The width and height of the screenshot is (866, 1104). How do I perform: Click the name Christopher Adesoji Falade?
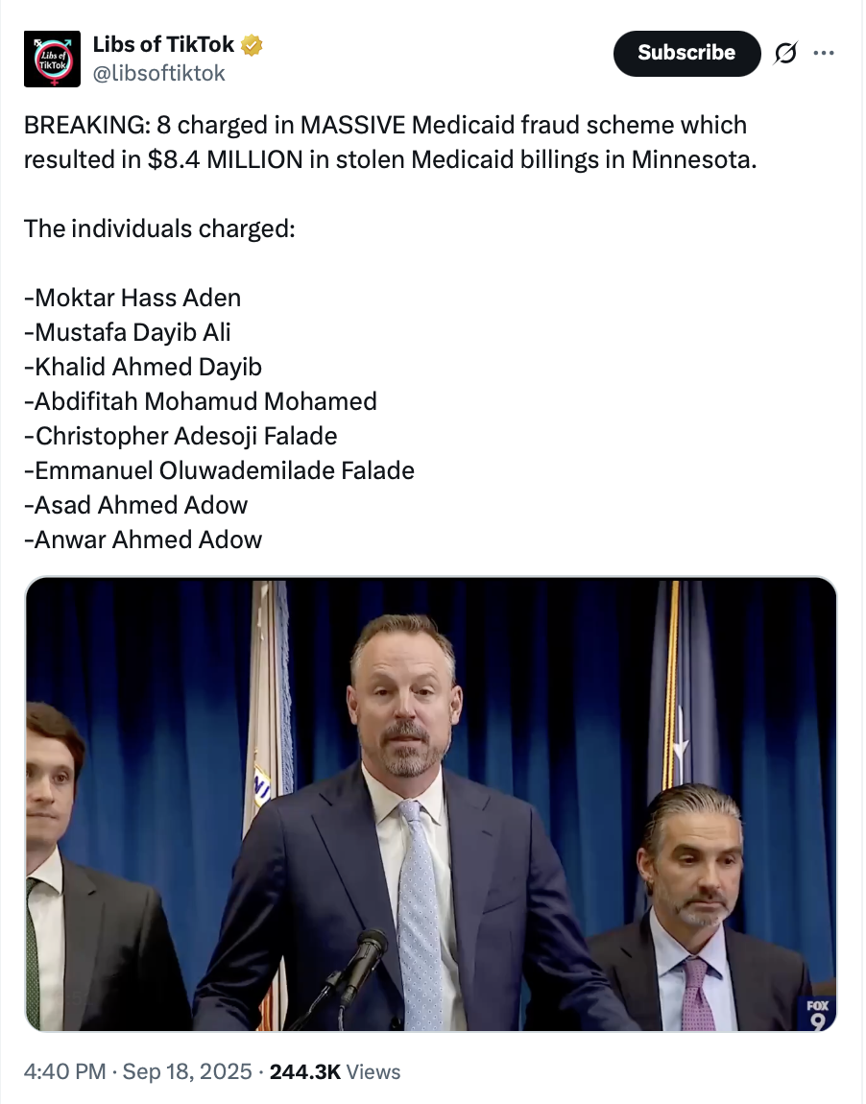click(180, 436)
